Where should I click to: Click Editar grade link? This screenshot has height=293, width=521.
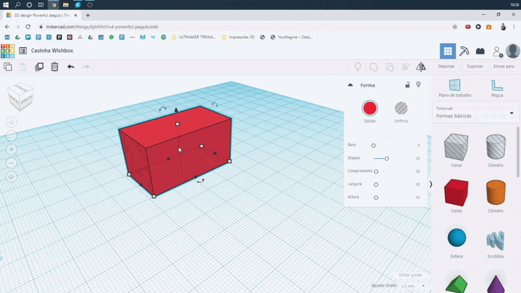click(410, 275)
